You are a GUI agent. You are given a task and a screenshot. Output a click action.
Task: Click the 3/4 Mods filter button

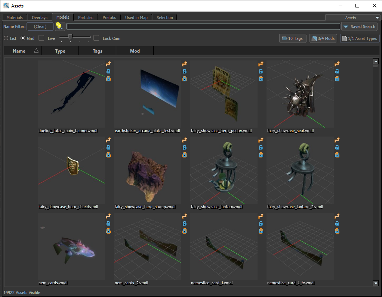[323, 38]
